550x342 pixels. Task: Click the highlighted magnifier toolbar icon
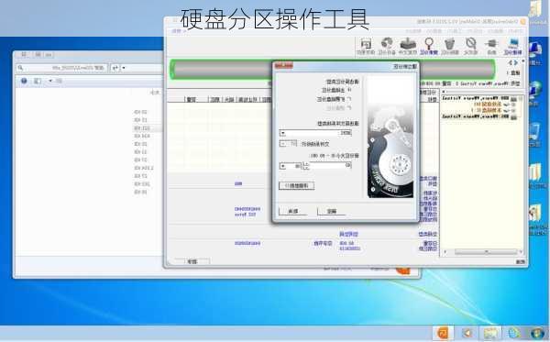pyautogui.click(x=429, y=46)
